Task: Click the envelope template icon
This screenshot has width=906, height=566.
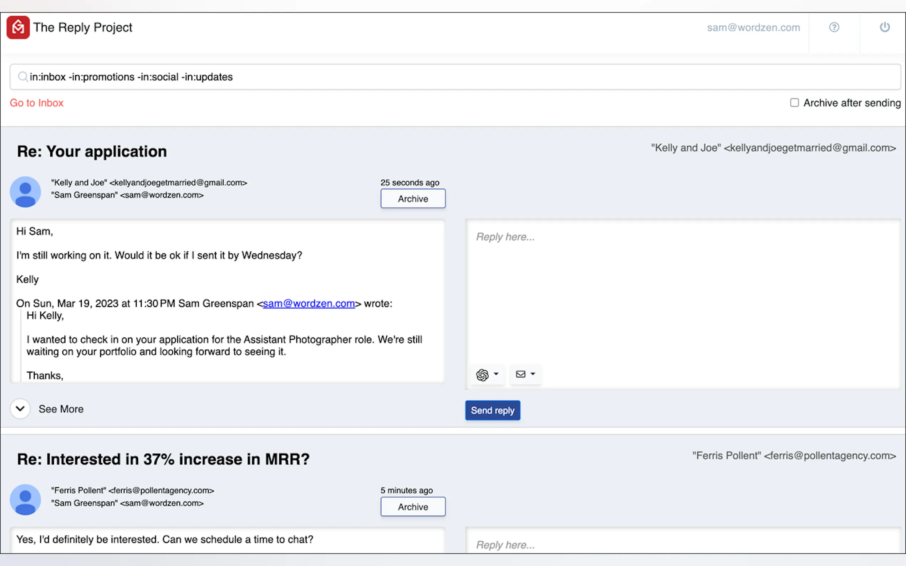Action: pos(521,374)
